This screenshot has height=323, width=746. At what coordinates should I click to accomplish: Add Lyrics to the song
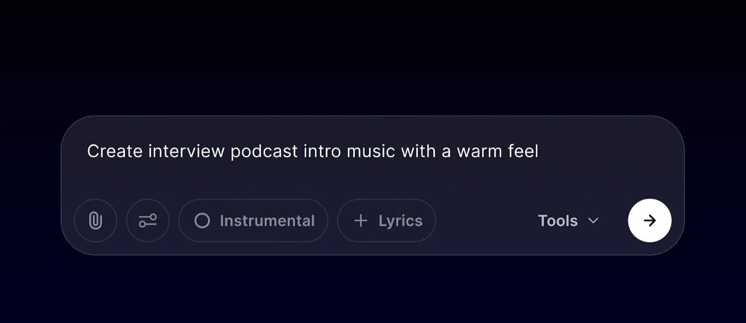point(387,221)
